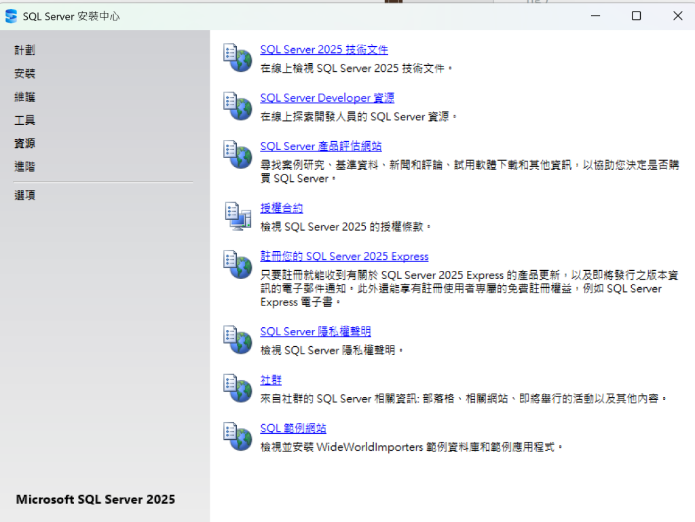
Task: Click the globe icon next to 註冊您的 SQL Server 2025 Express
Action: click(238, 264)
